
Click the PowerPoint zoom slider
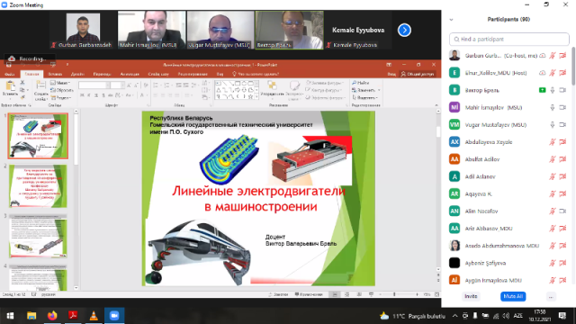tap(398, 294)
